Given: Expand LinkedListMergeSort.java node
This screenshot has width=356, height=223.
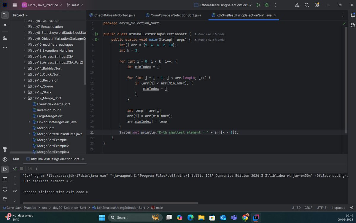Looking at the screenshot, I should [29, 122].
